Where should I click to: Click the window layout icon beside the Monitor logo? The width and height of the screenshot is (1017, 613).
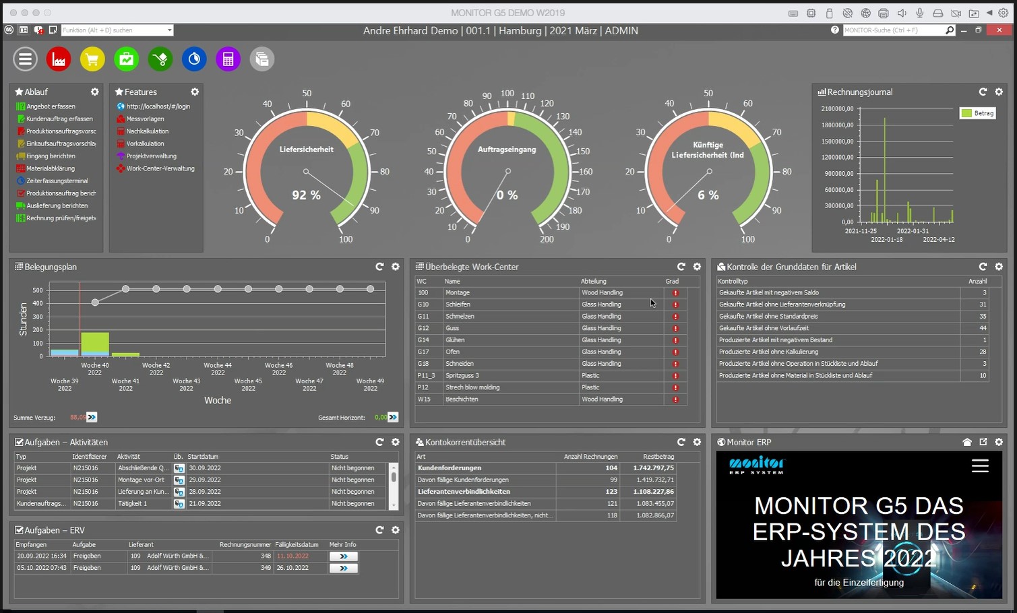[24, 30]
